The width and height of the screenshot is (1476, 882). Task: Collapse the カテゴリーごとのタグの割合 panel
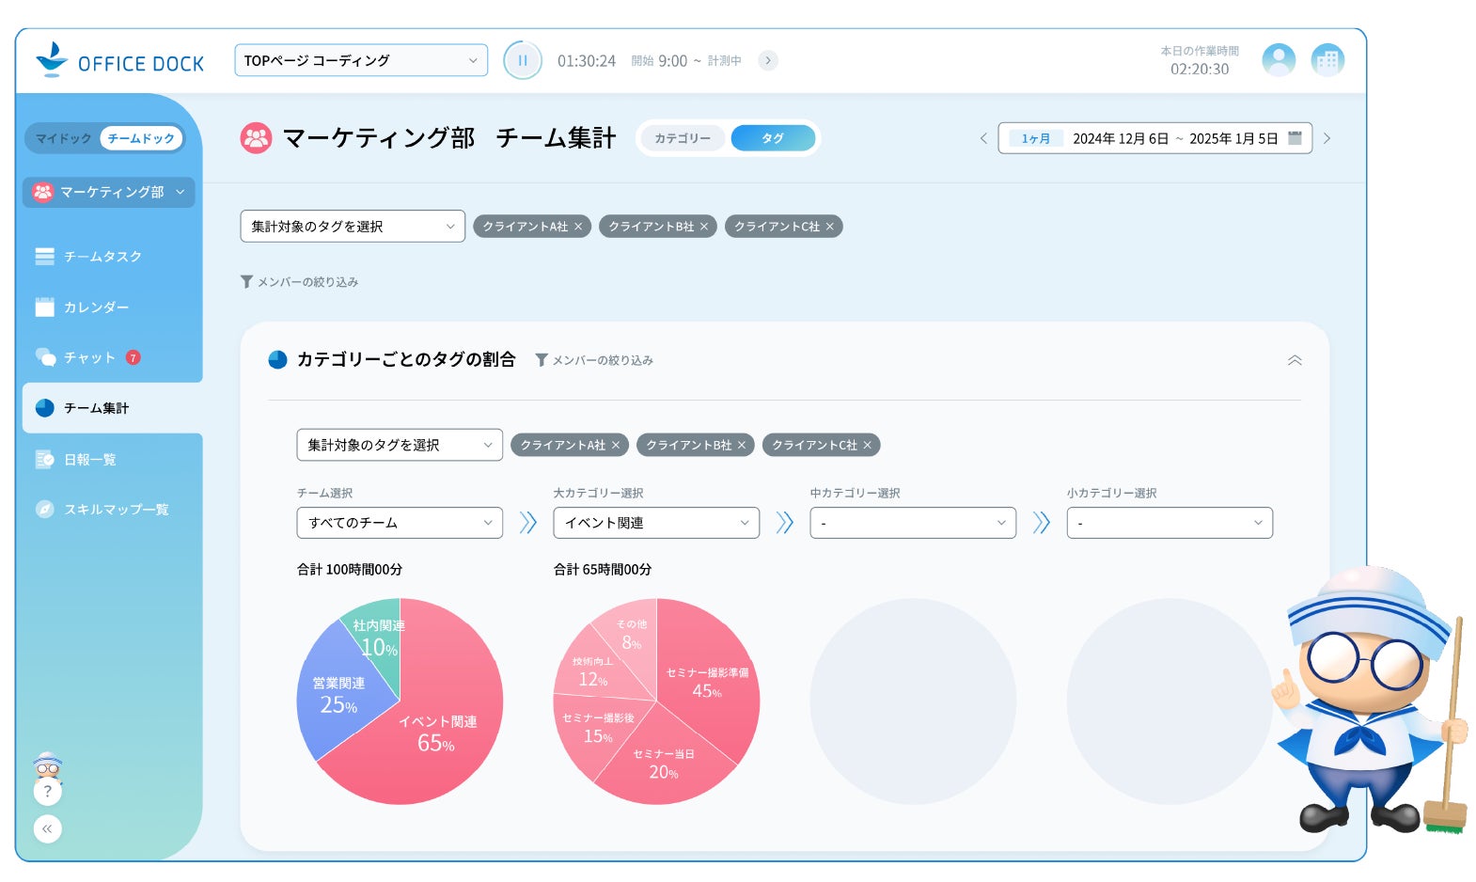click(x=1295, y=360)
